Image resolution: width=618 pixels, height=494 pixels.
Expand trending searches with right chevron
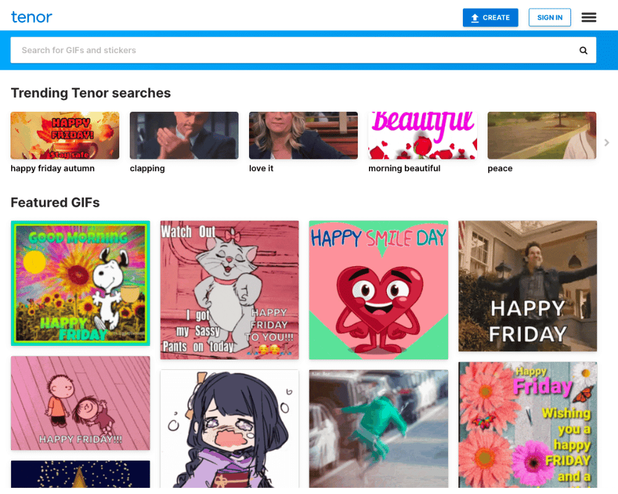click(x=607, y=143)
